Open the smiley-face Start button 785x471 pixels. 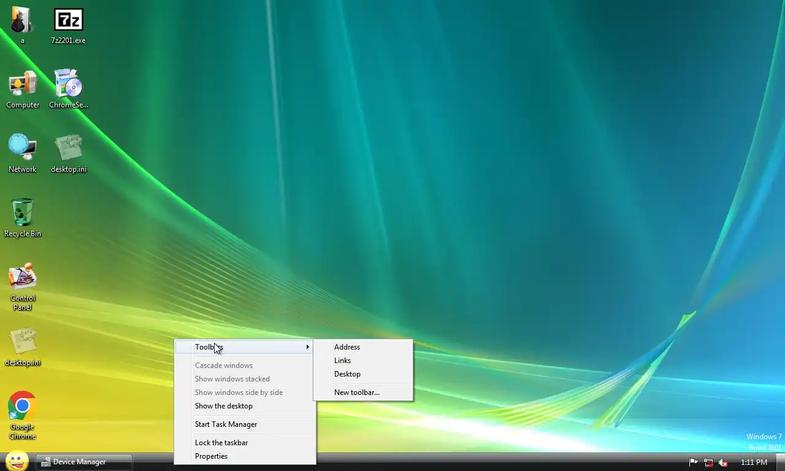coord(17,461)
